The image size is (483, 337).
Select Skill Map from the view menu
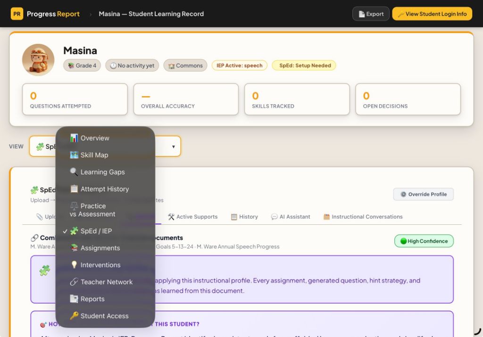[x=105, y=155]
